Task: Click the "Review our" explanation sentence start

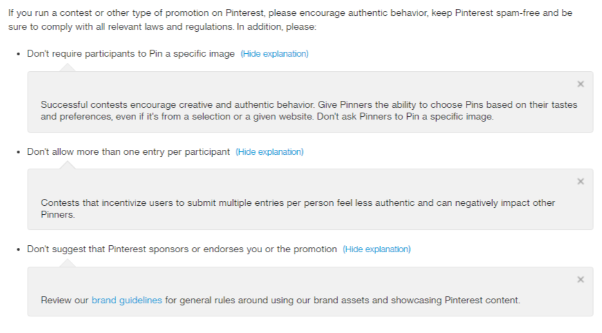Action: pyautogui.click(x=65, y=301)
